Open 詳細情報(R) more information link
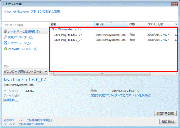This screenshot has width=180, height=128. tap(11, 100)
